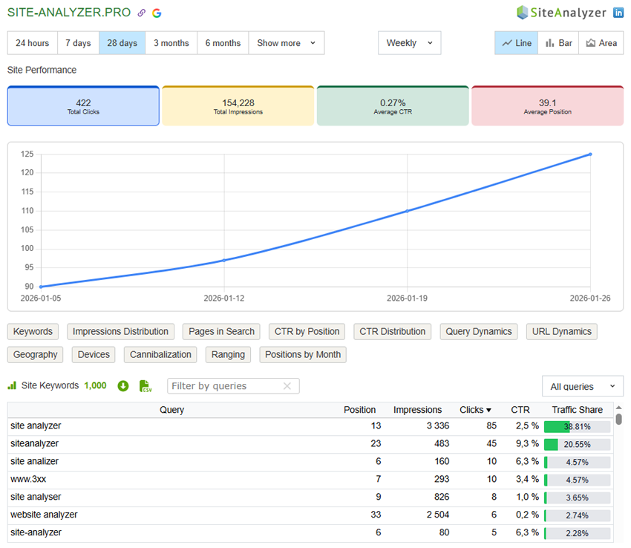The image size is (631, 548).
Task: Open the CTR by Position tab
Action: (307, 331)
